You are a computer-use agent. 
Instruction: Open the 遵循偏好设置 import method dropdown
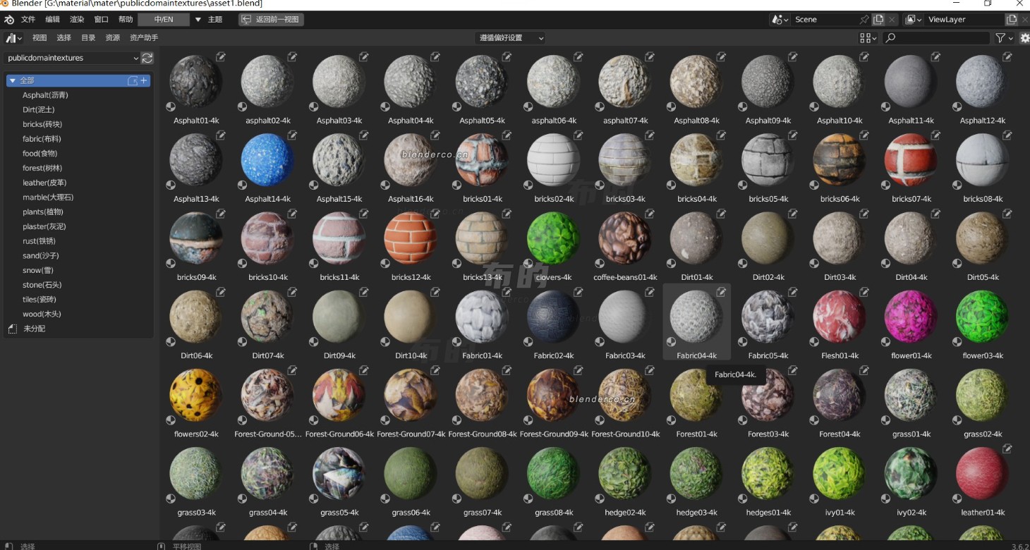point(510,38)
